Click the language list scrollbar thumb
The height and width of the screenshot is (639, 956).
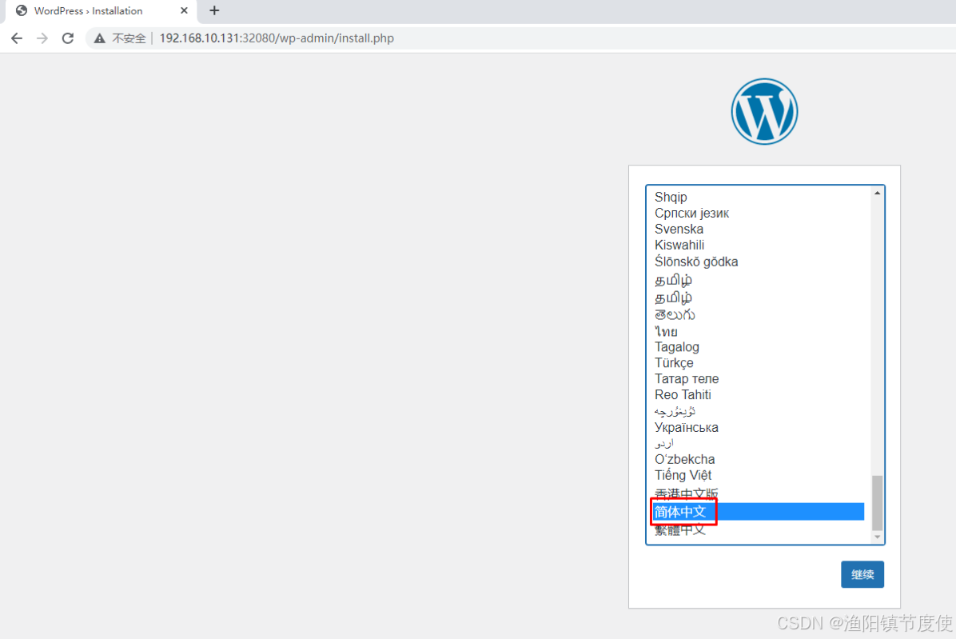tap(877, 503)
